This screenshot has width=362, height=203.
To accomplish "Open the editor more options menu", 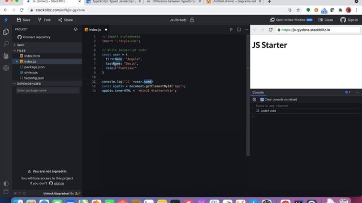I will (x=247, y=29).
